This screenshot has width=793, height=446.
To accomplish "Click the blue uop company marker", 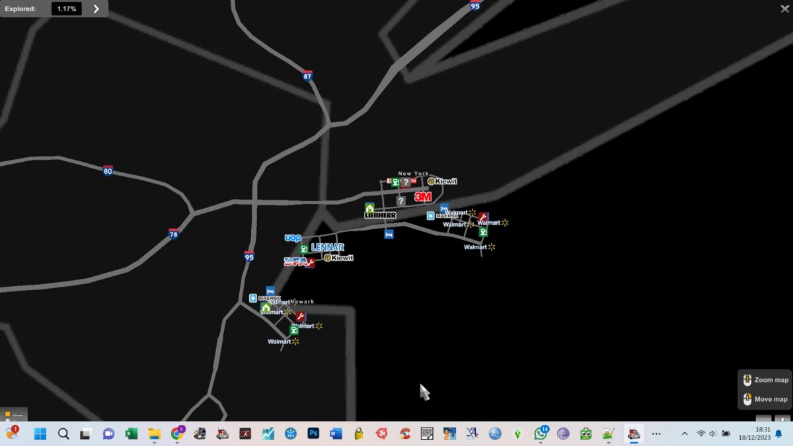I will click(293, 238).
